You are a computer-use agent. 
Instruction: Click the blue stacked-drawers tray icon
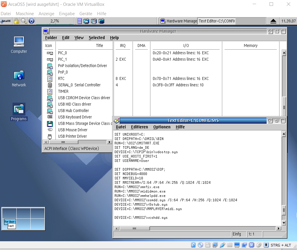(80, 21)
